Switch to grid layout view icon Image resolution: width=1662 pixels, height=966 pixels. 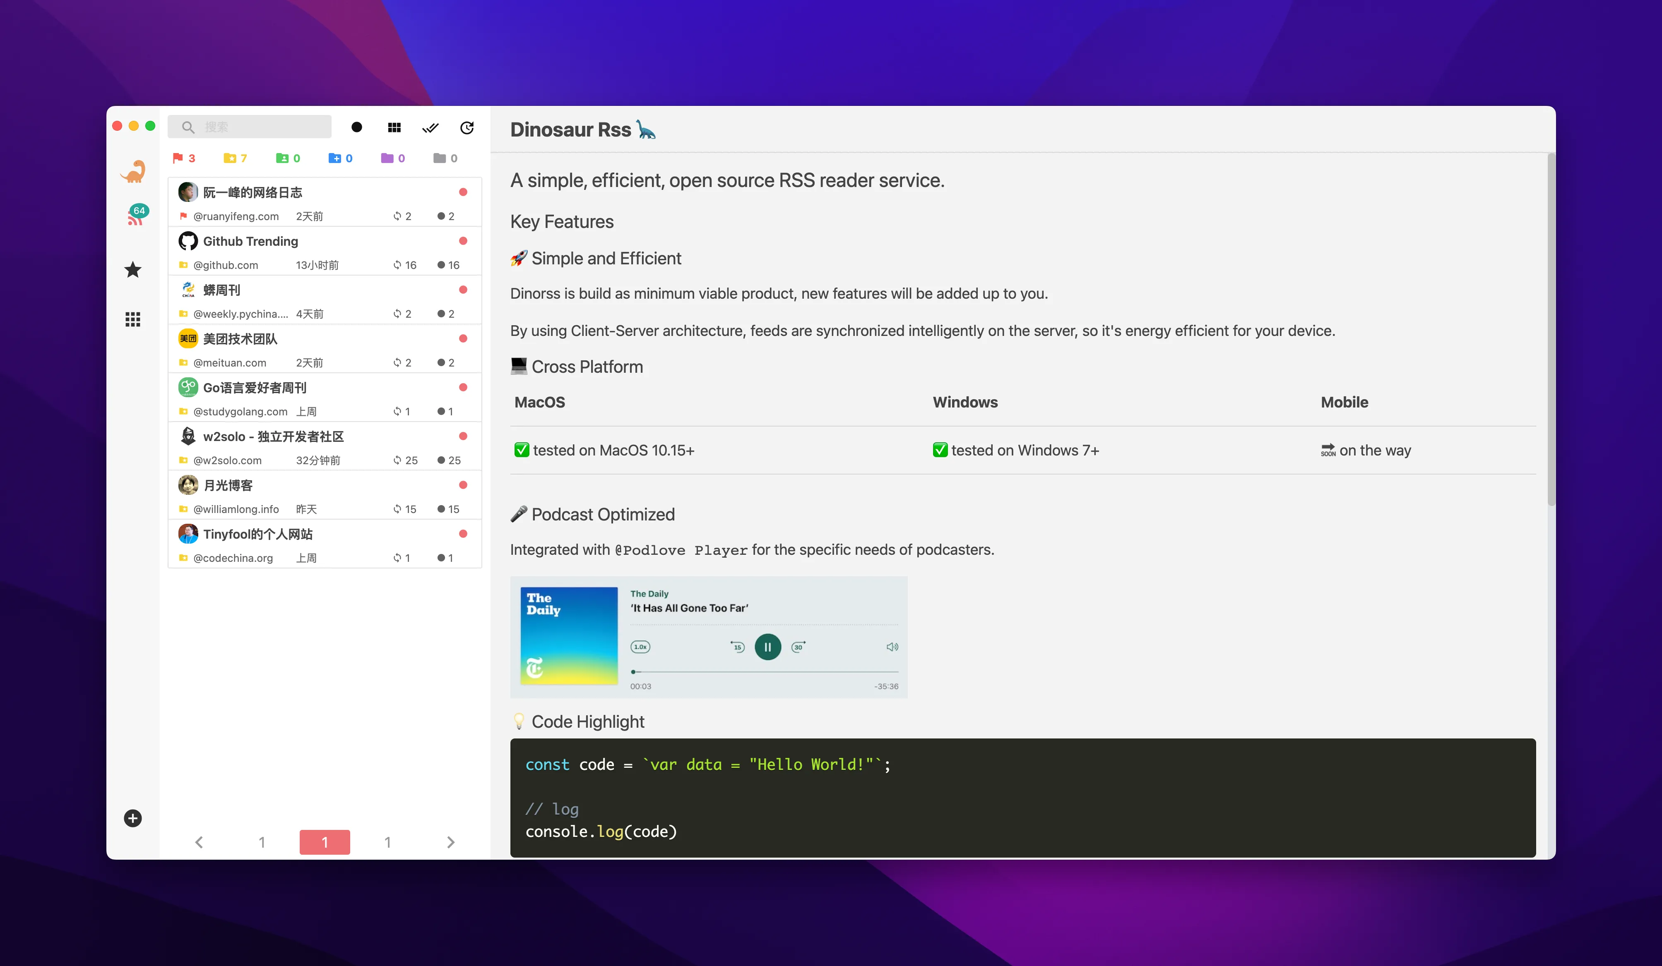(394, 127)
